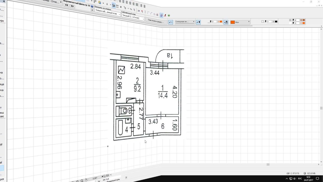Go to previous element with double-left arrows
The height and width of the screenshot is (182, 323).
(x=67, y=5)
